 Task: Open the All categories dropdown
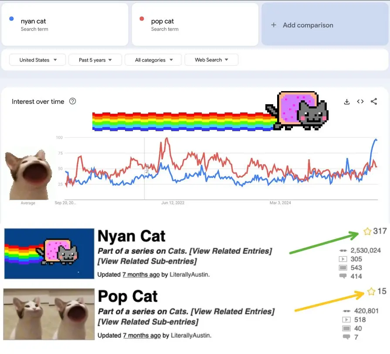click(x=153, y=60)
